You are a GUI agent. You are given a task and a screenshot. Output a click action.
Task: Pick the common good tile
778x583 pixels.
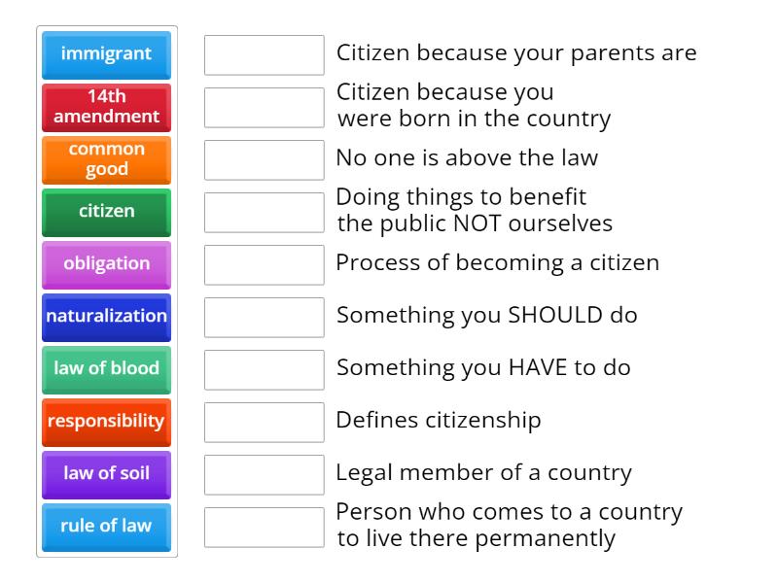coord(105,158)
